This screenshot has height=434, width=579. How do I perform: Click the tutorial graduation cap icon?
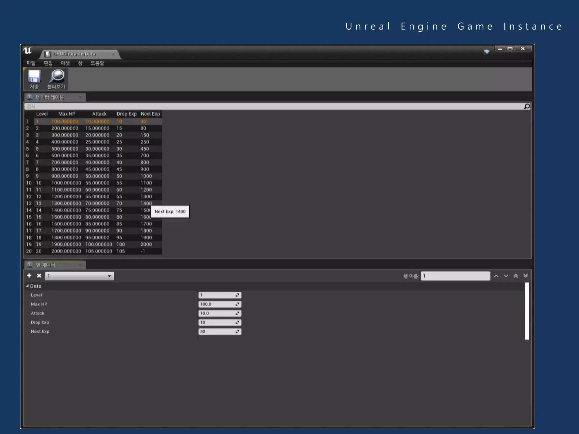(486, 52)
